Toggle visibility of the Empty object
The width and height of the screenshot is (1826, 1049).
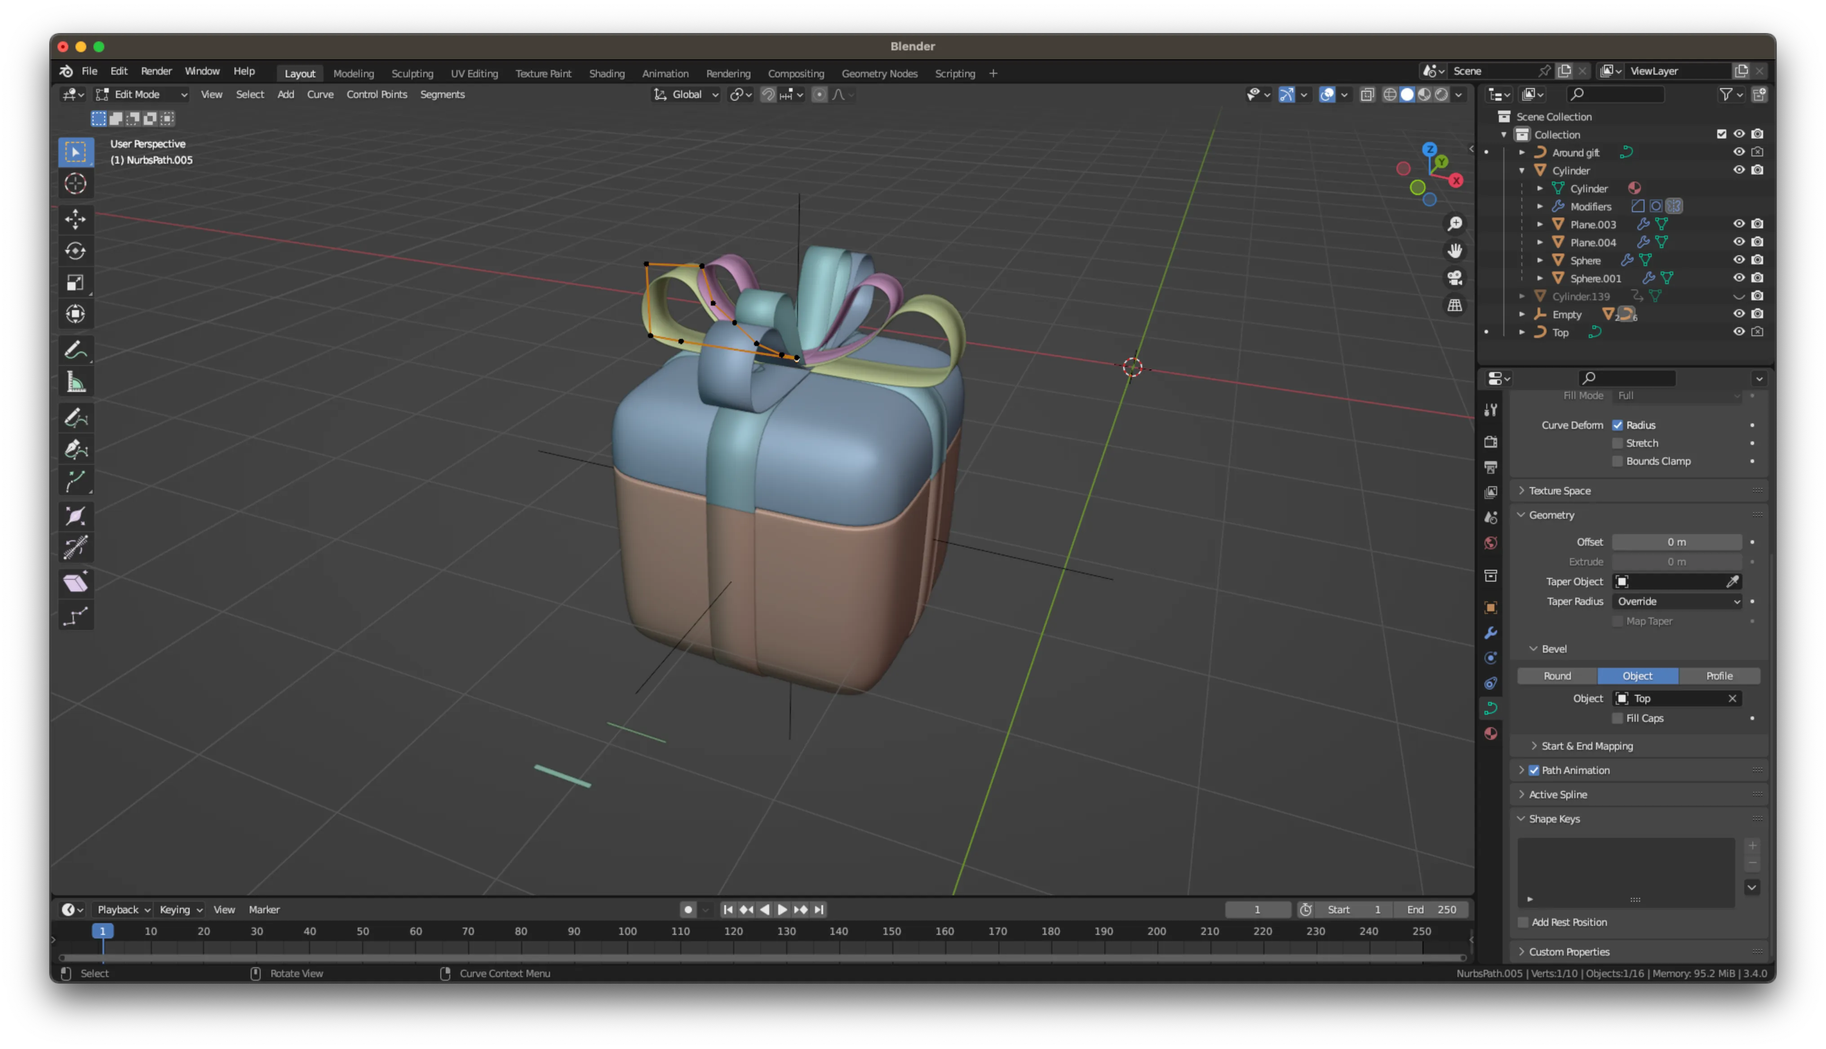(x=1738, y=314)
